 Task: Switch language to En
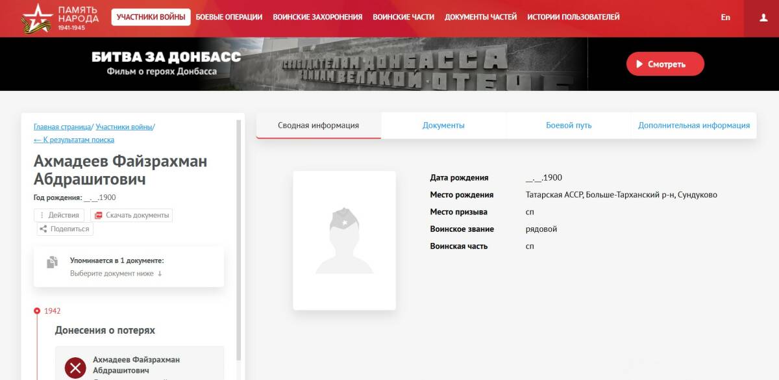pos(725,18)
